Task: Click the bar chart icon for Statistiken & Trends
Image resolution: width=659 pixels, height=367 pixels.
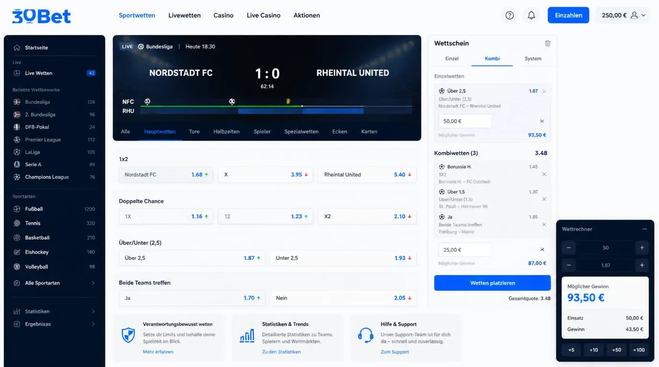Action: (x=247, y=335)
